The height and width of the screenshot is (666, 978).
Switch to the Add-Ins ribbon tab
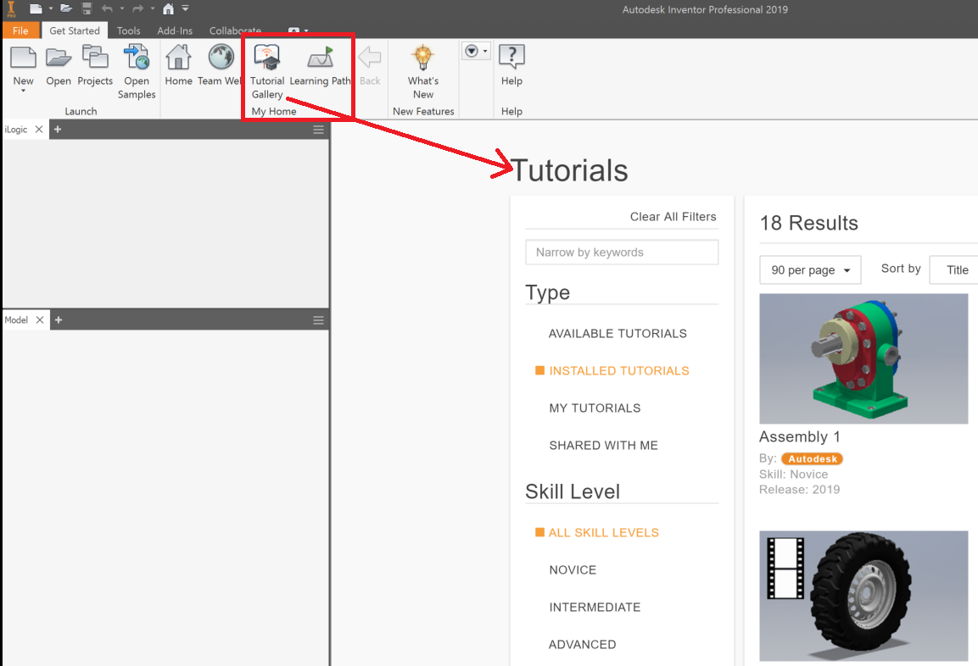(175, 31)
